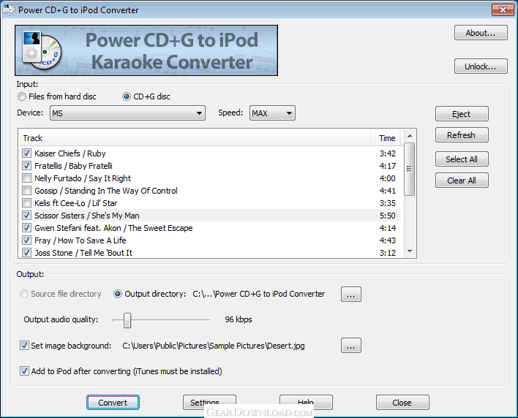Click the 3:42 time value

coord(388,153)
